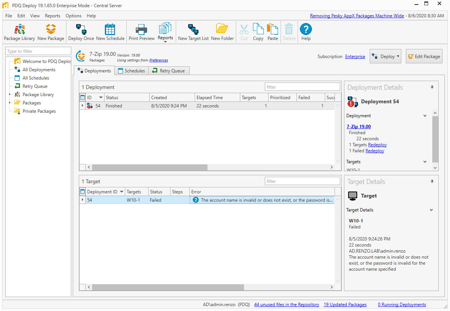Screen dimensions: 450x311
Task: Click the Paste toolbar icon
Action: point(272,32)
